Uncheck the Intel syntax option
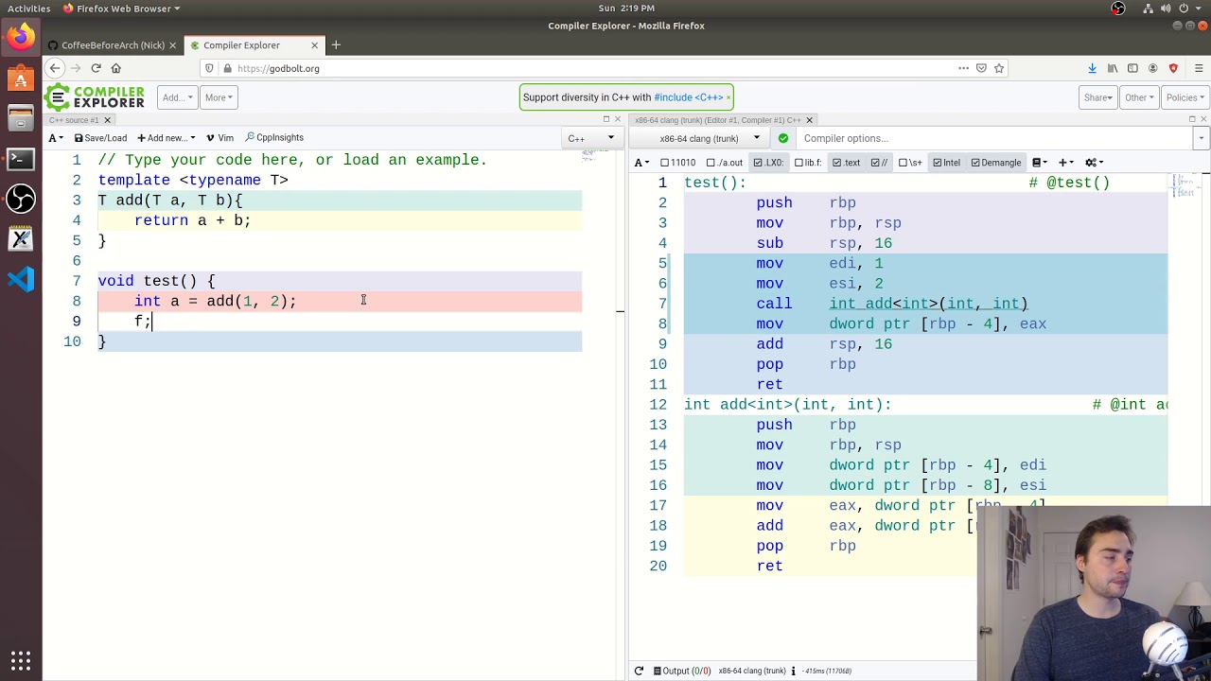Image resolution: width=1211 pixels, height=681 pixels. [946, 163]
